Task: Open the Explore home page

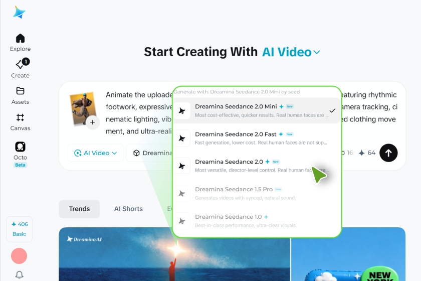Action: pos(20,43)
